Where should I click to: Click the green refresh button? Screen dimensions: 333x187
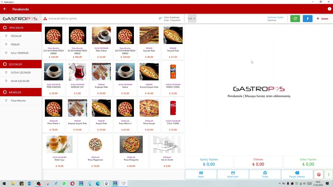295,18
